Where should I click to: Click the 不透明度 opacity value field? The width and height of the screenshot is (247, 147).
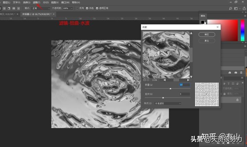[66, 8]
